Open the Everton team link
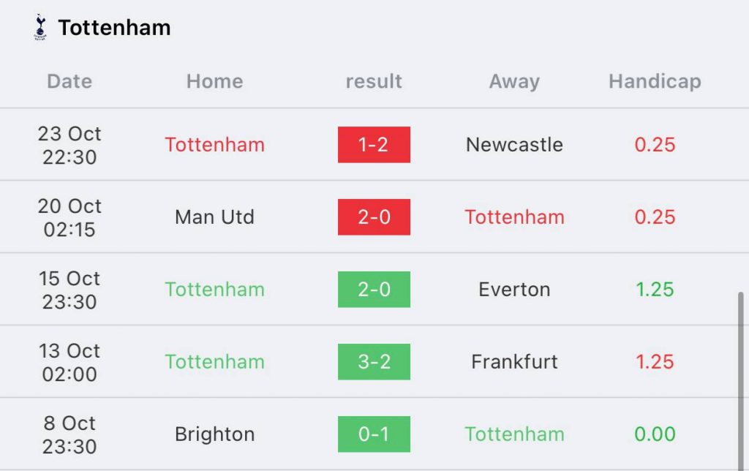Viewport: 749px width, 471px height. (x=514, y=290)
